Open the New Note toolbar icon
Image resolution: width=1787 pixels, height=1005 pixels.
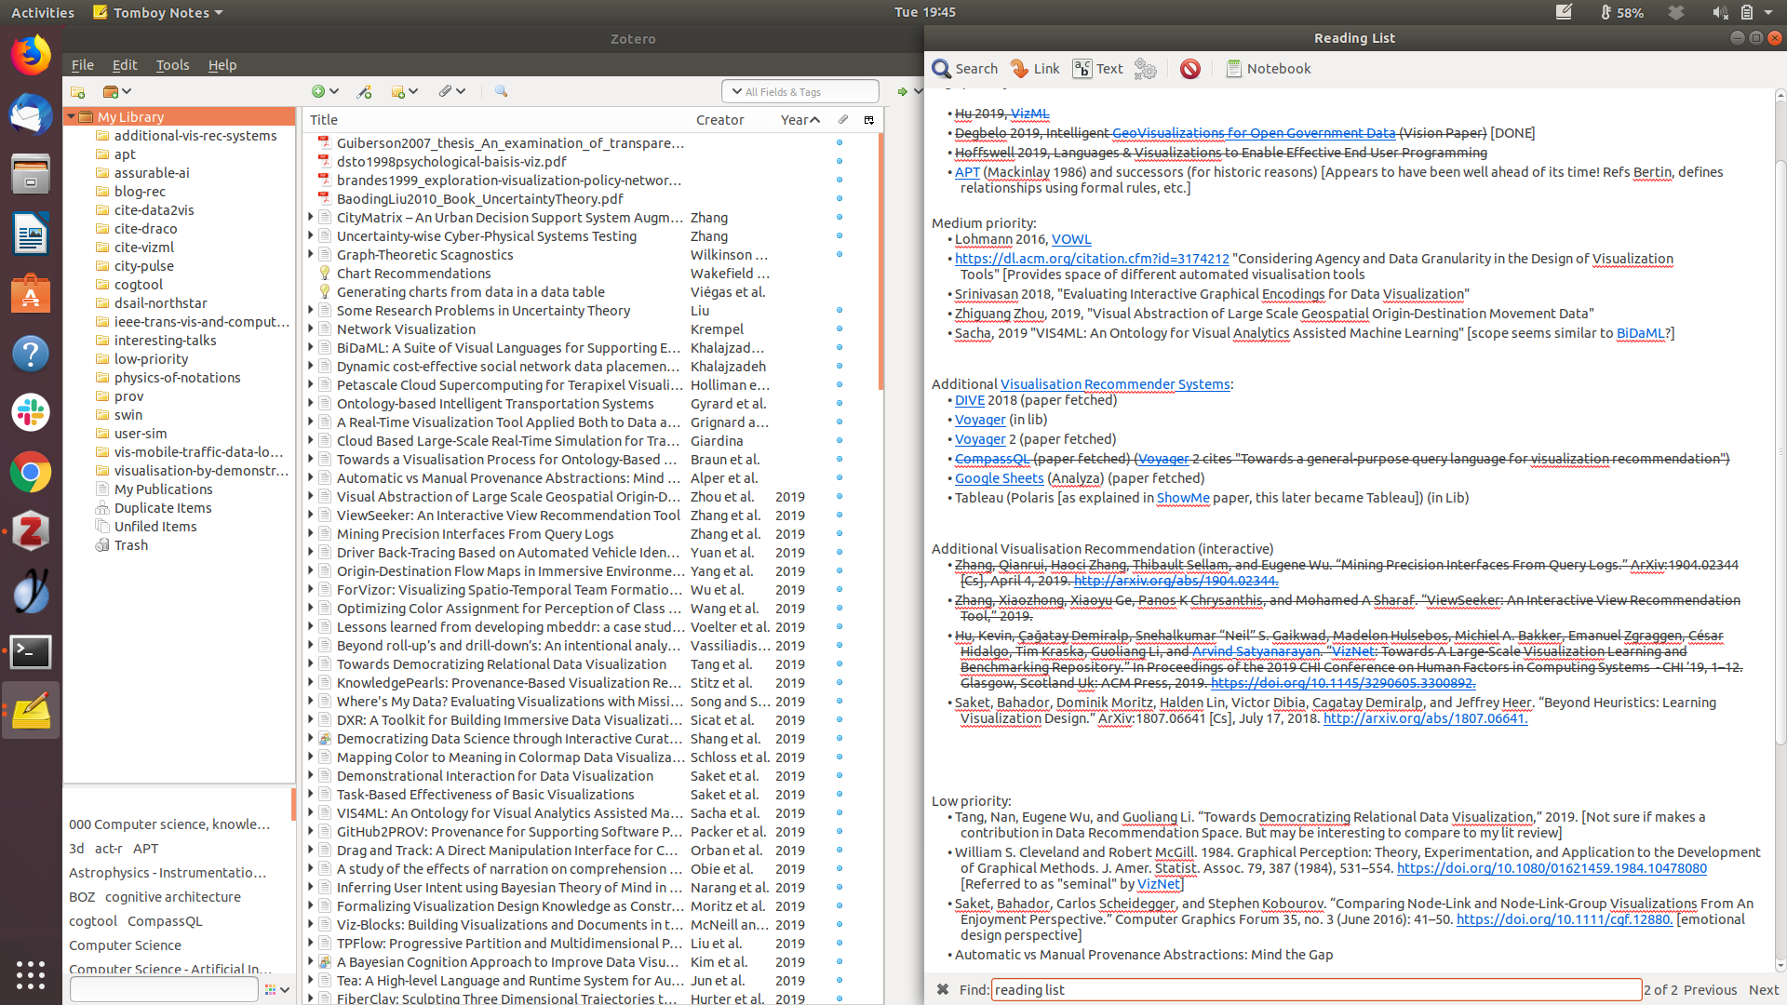[x=398, y=91]
